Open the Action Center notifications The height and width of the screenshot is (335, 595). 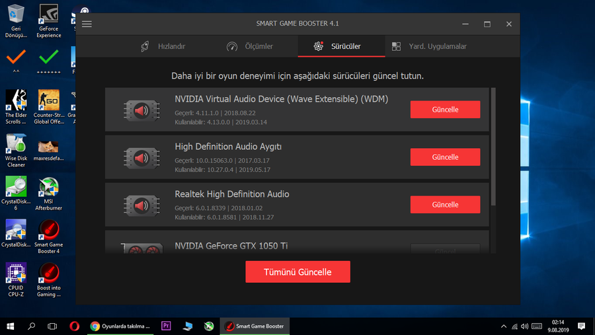point(581,326)
